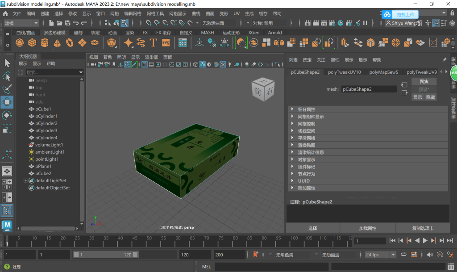Open the viewport 着色 menu

[108, 57]
